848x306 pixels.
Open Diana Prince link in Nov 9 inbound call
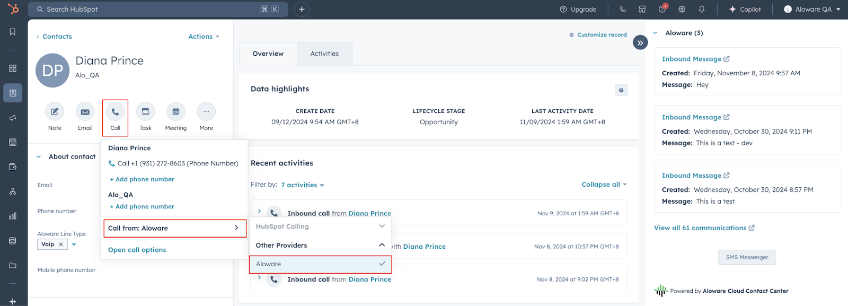click(370, 213)
